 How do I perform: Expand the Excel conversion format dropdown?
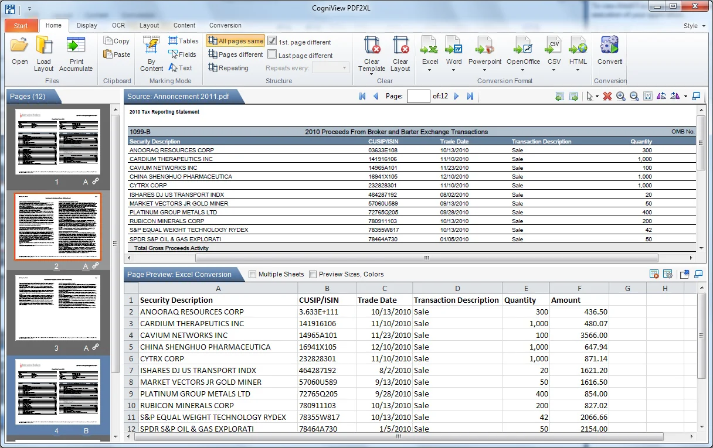pos(430,70)
